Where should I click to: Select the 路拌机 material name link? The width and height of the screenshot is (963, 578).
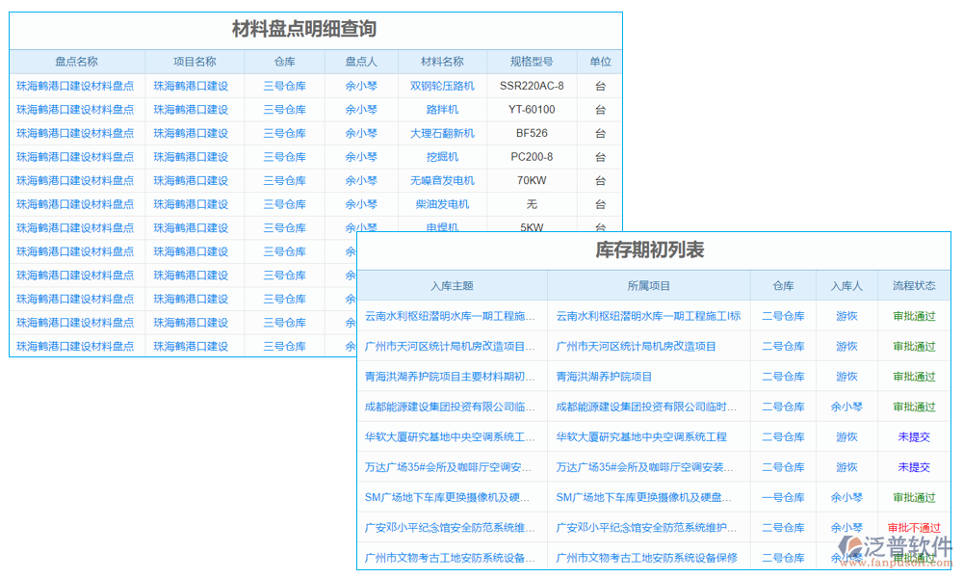443,109
